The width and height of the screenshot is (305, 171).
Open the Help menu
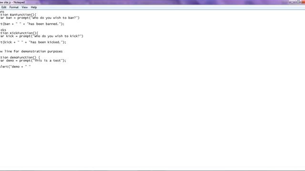point(34,8)
